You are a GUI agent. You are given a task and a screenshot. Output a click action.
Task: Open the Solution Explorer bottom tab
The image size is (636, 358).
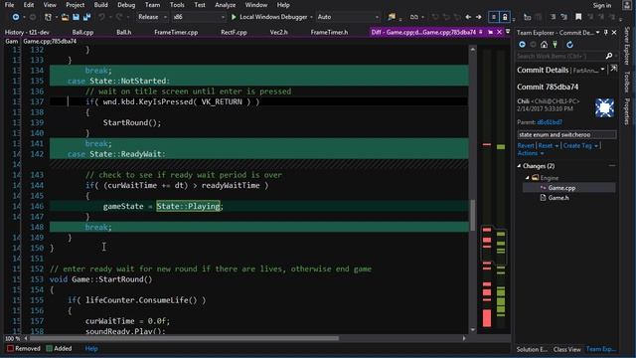pyautogui.click(x=532, y=349)
